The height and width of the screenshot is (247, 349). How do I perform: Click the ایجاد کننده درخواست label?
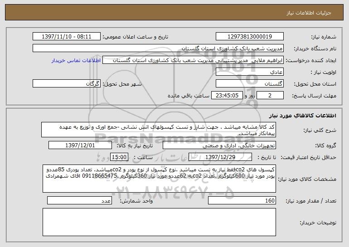(x=311, y=61)
